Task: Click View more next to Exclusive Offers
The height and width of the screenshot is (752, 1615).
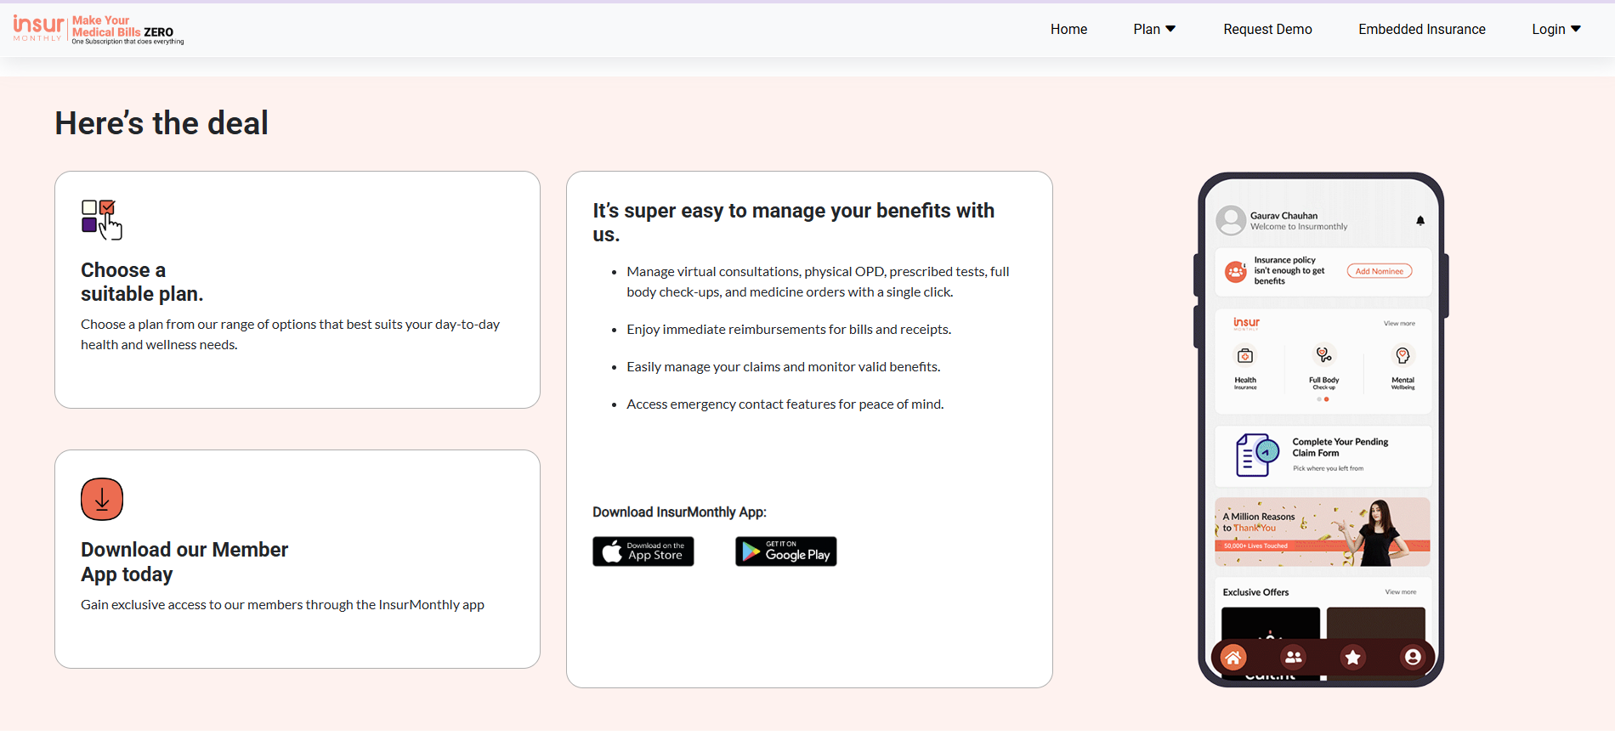Action: coord(1401,592)
